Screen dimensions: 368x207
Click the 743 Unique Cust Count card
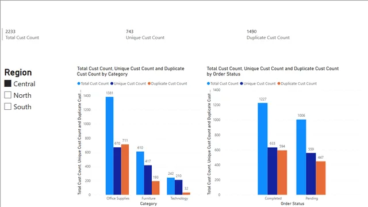click(x=145, y=34)
